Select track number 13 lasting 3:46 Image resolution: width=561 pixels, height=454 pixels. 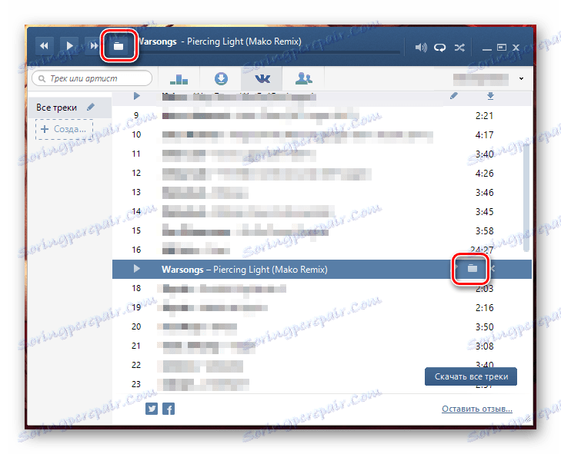pos(322,193)
